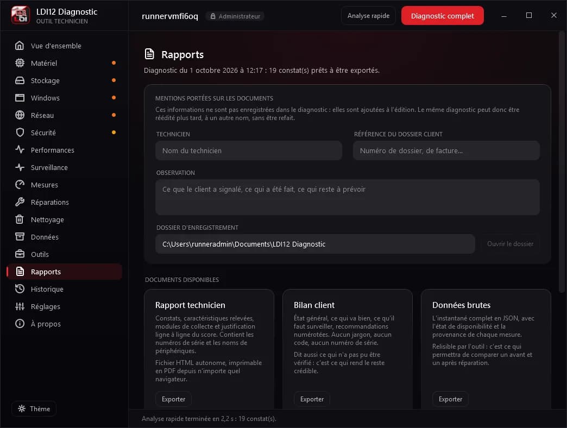Start the Analyse rapide
The image size is (567, 428).
(368, 16)
